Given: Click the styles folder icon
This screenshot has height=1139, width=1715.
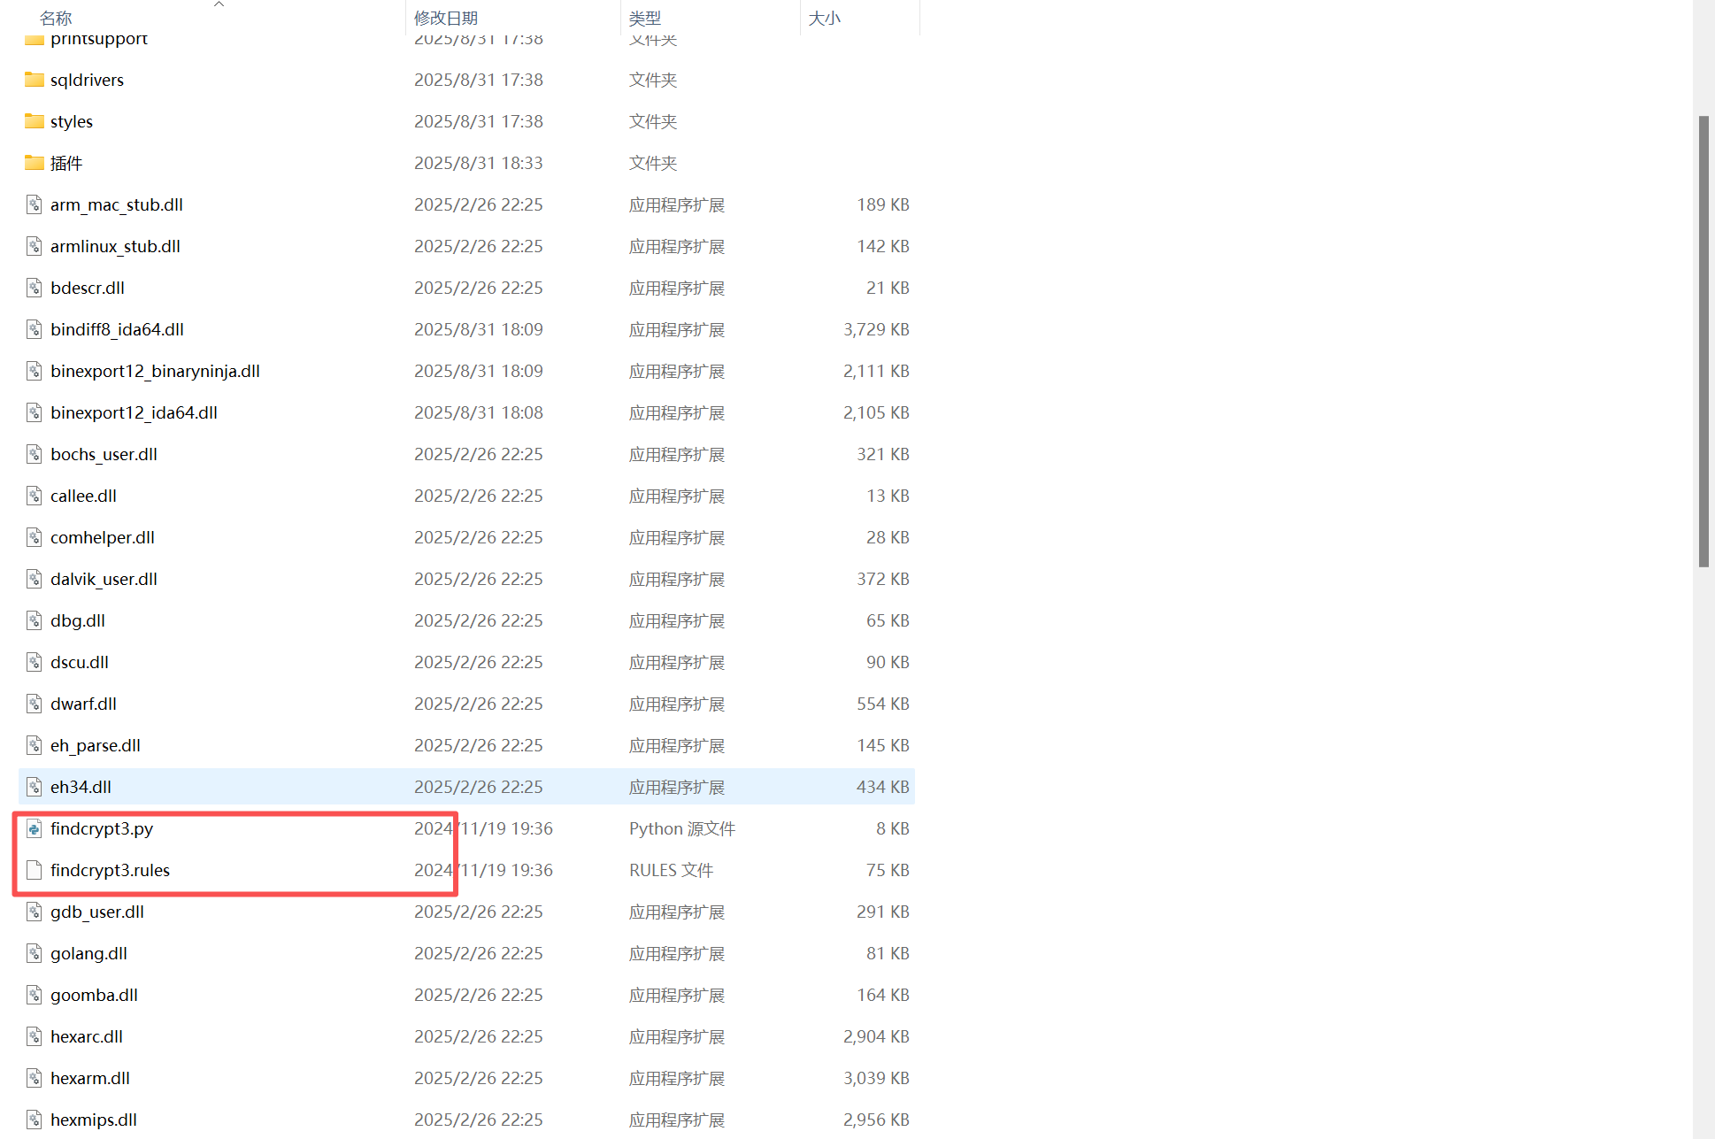Looking at the screenshot, I should point(34,121).
